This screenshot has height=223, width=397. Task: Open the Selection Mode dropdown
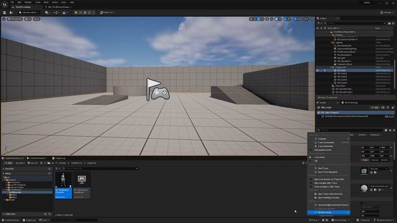tap(29, 12)
